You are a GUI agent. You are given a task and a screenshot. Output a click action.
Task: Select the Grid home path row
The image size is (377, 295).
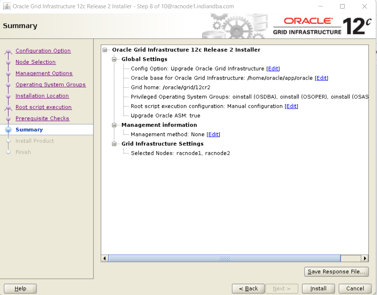click(x=170, y=88)
